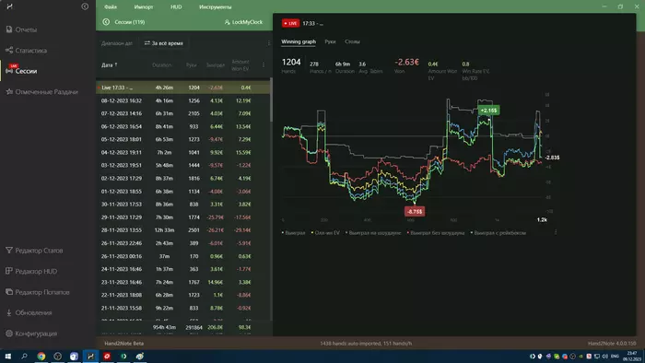645x363 pixels.
Task: Switch to the Столы tab
Action: (352, 41)
